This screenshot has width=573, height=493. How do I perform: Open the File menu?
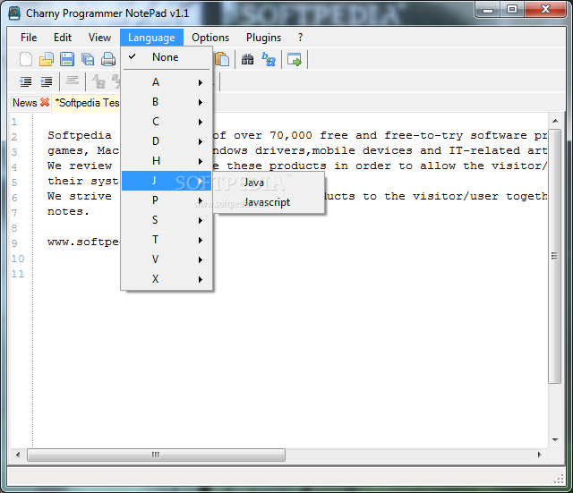coord(29,38)
